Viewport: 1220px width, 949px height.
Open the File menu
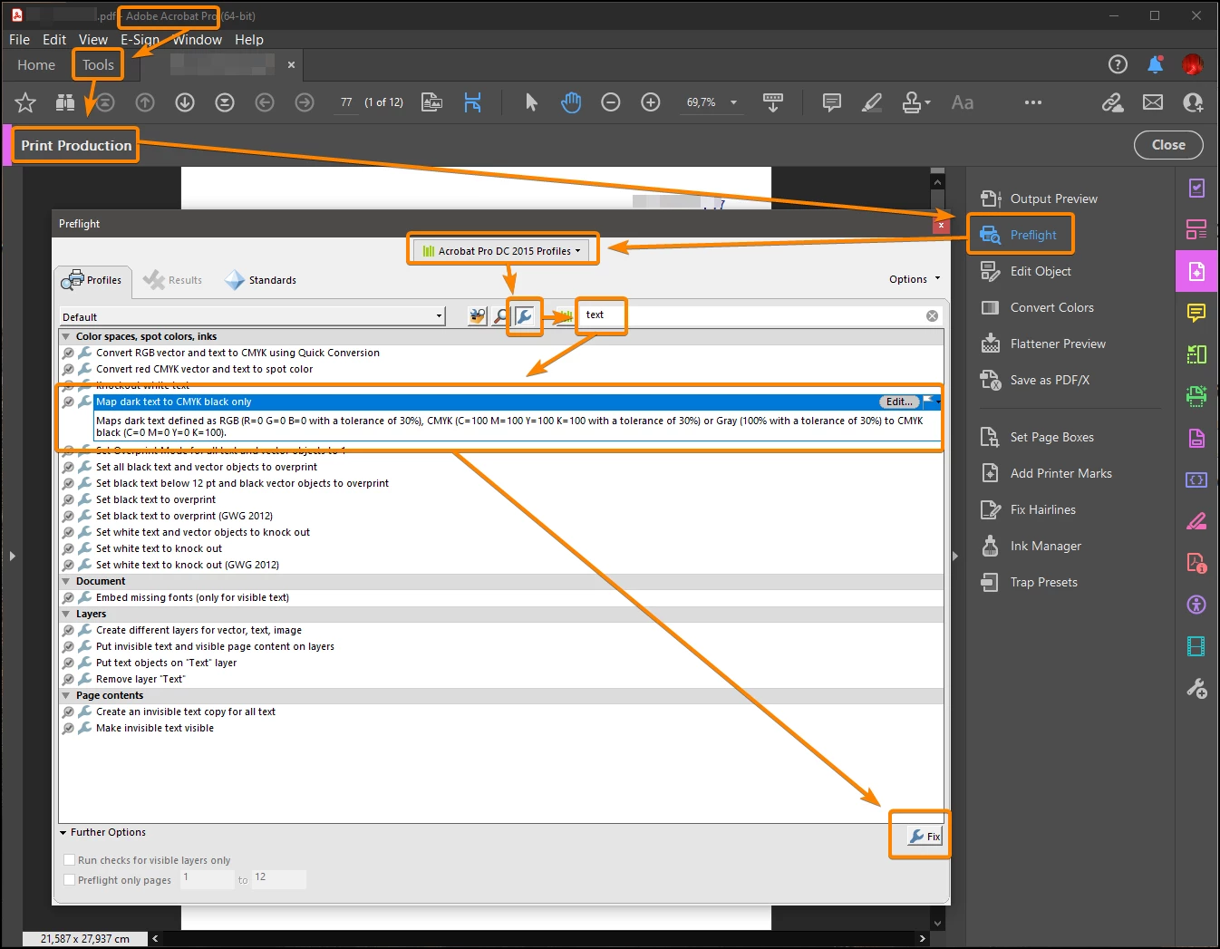pyautogui.click(x=19, y=40)
